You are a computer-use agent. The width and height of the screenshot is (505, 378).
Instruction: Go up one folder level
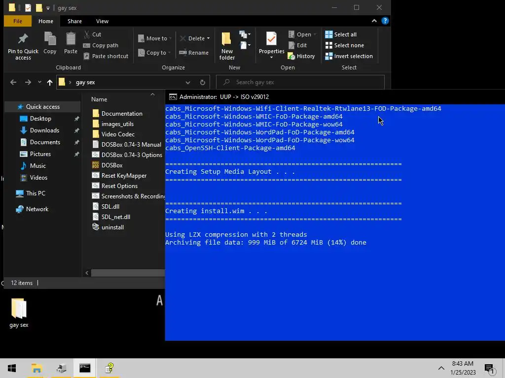50,82
